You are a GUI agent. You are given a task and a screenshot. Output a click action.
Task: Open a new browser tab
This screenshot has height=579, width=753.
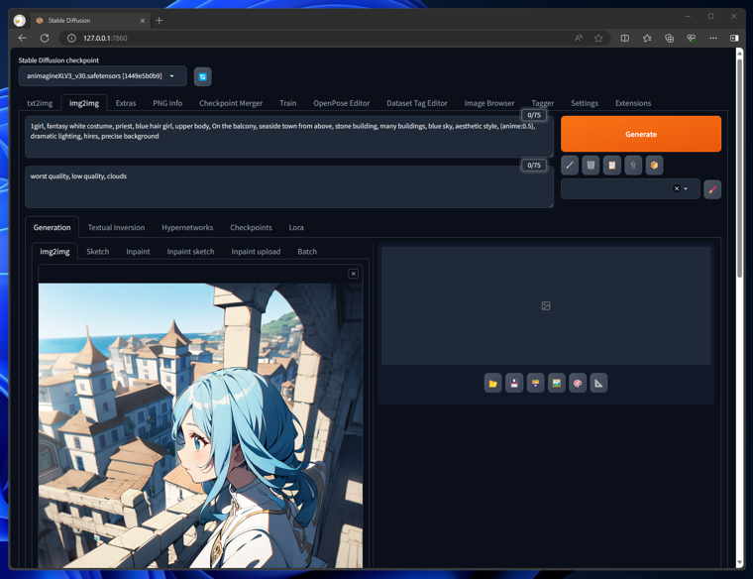159,20
